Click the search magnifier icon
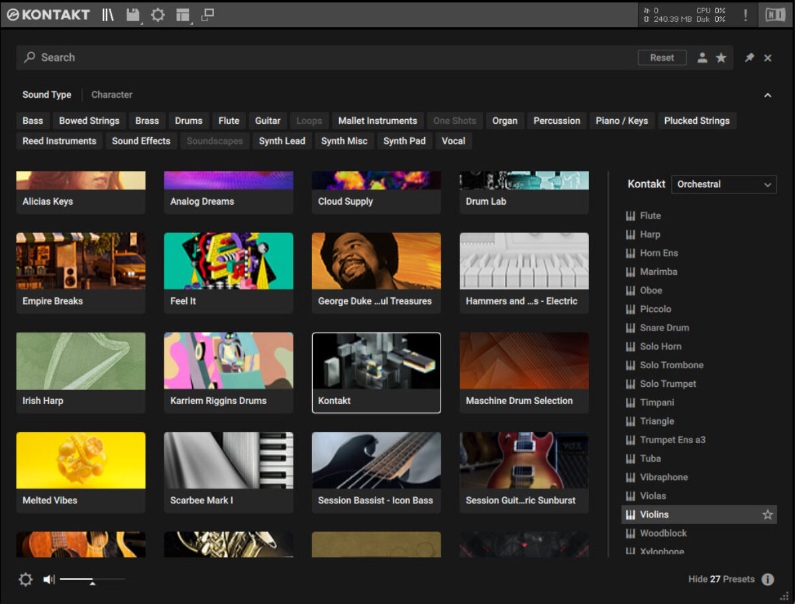This screenshot has height=604, width=795. (x=29, y=58)
